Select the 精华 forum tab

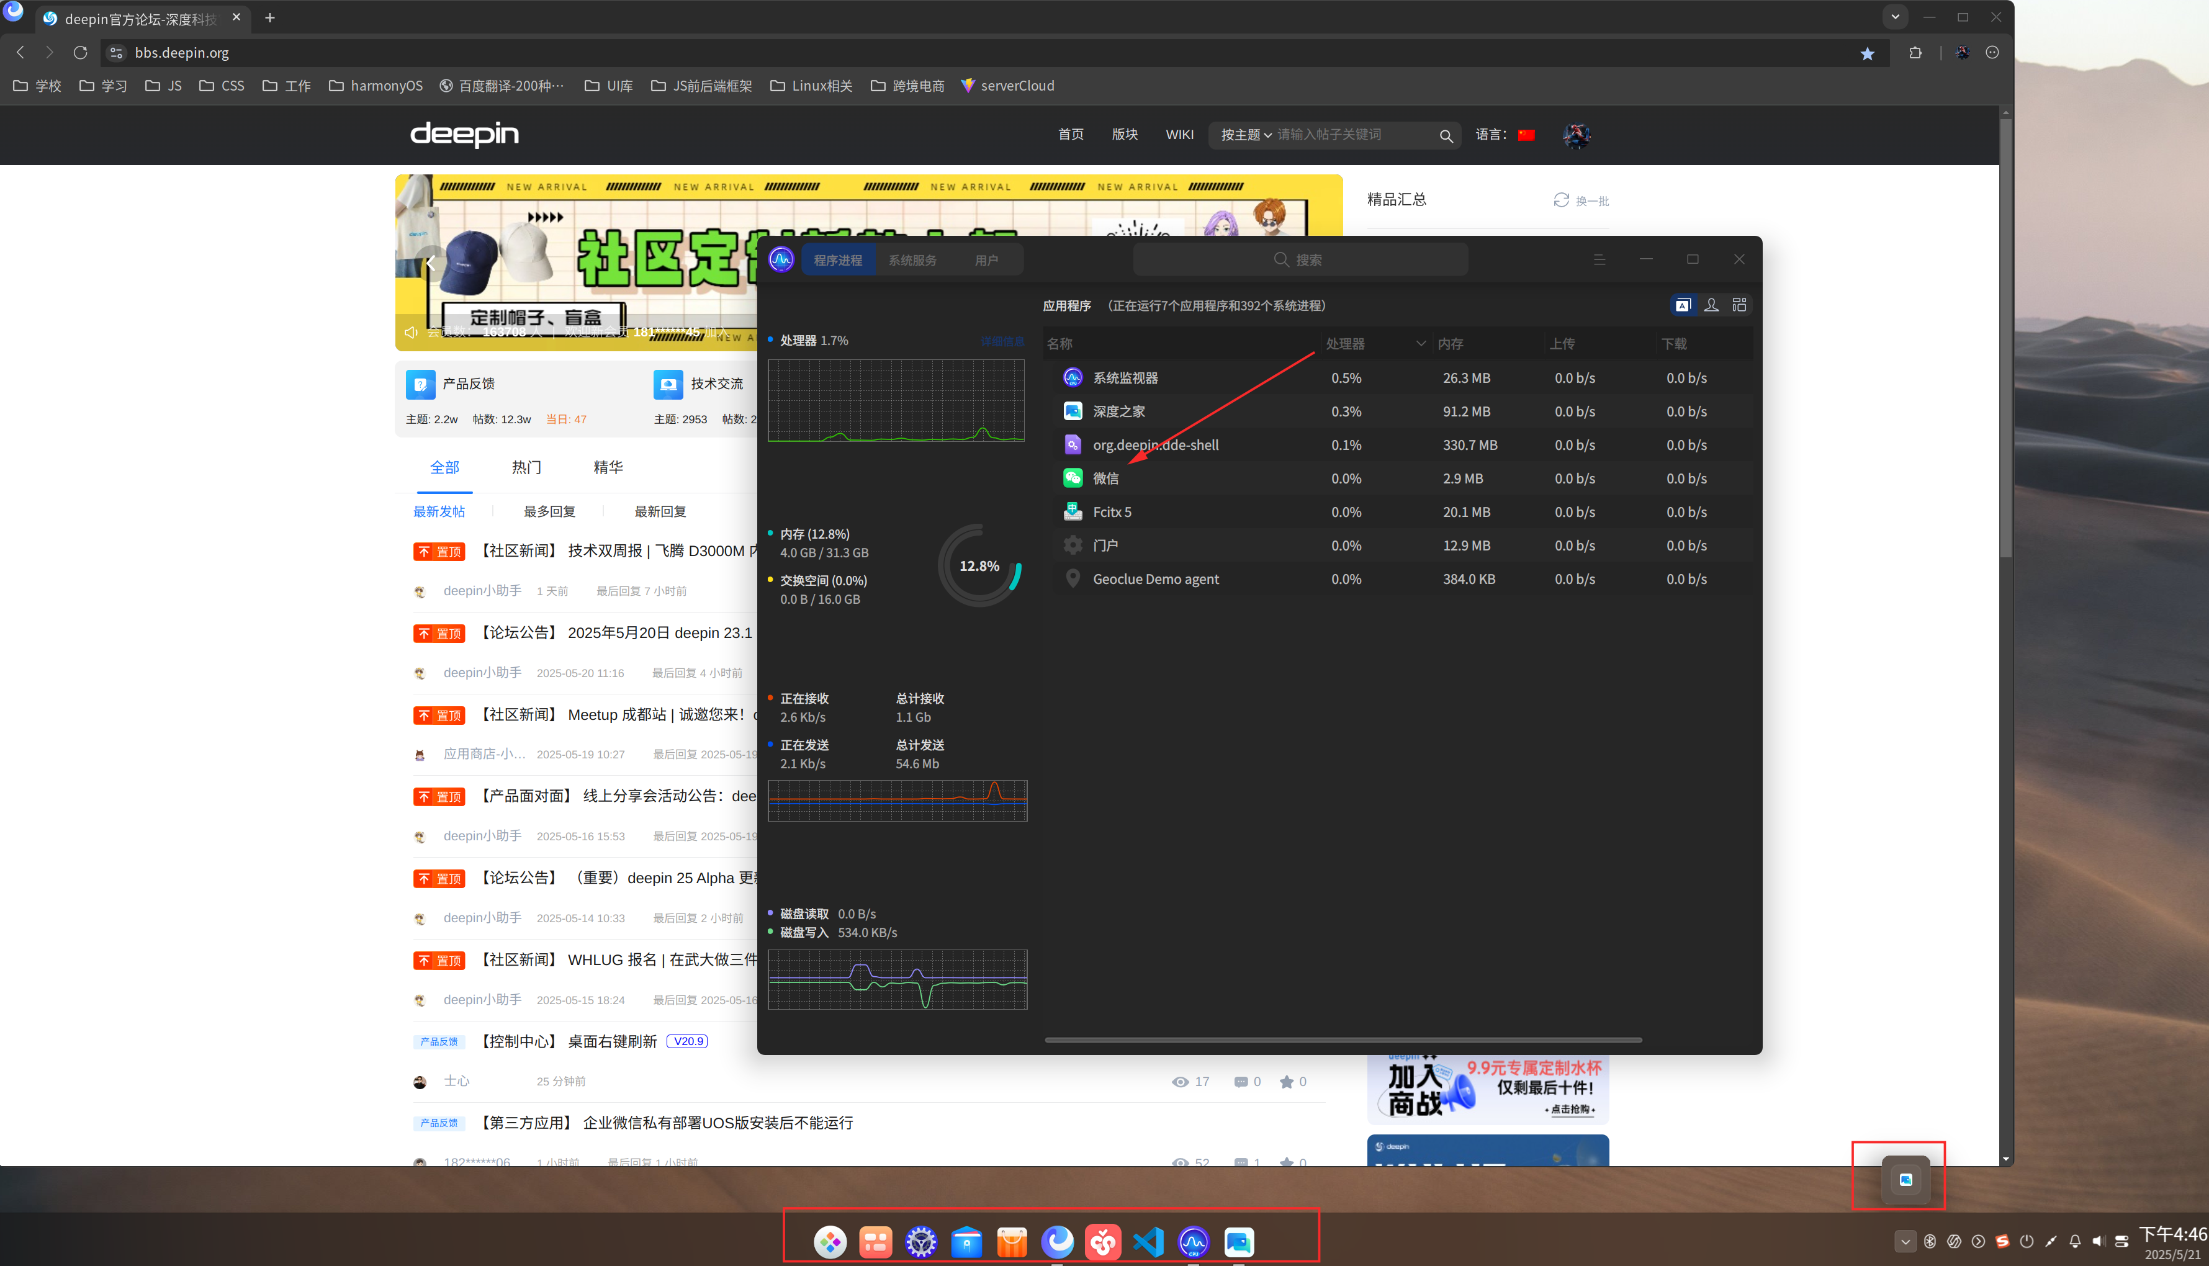pyautogui.click(x=608, y=467)
